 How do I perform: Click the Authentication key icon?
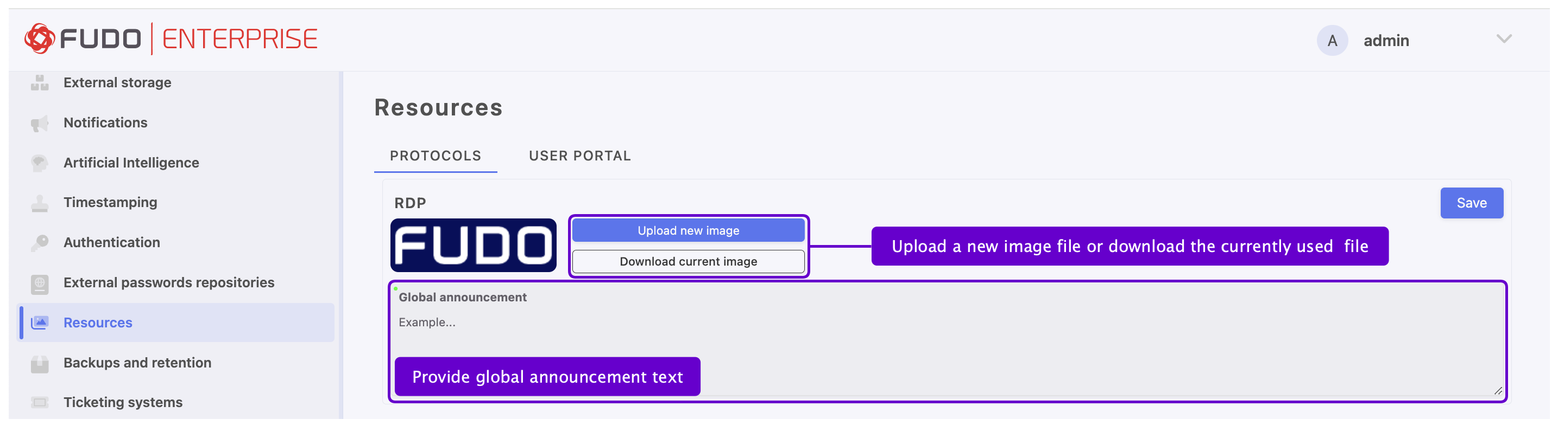tap(39, 242)
